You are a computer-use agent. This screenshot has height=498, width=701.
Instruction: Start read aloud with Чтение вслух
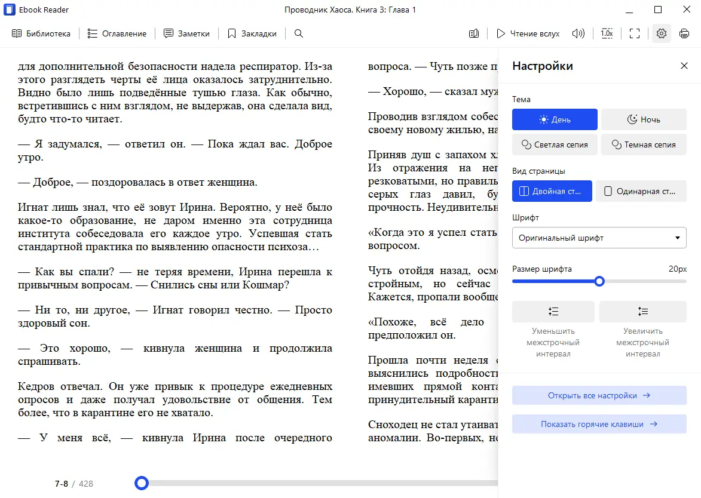point(528,33)
